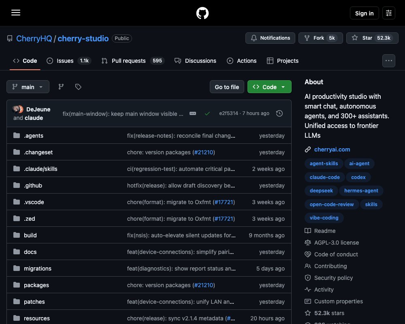Open the hamburger navigation menu
405x324 pixels.
(16, 13)
